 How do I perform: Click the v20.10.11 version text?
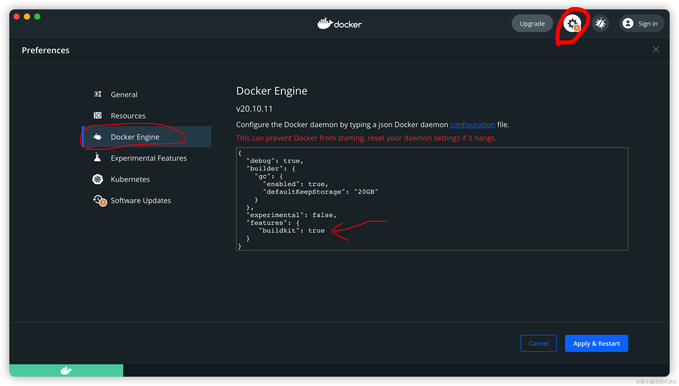[254, 109]
